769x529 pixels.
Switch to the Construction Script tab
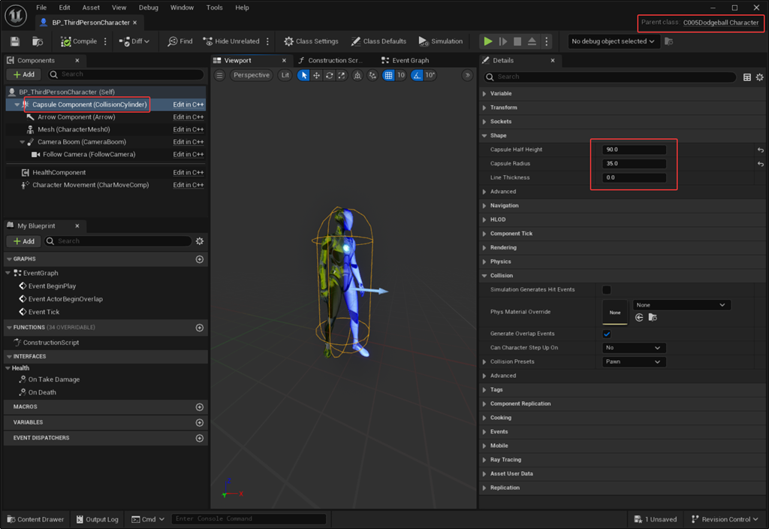click(330, 60)
